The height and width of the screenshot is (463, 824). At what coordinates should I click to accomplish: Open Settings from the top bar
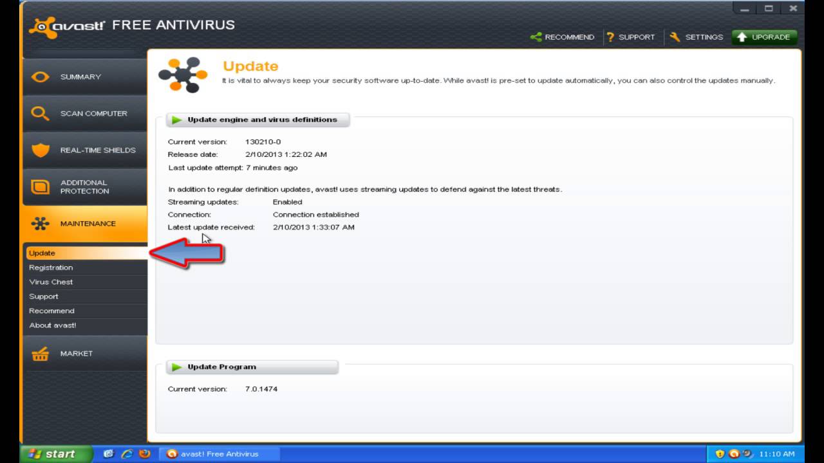tap(697, 37)
